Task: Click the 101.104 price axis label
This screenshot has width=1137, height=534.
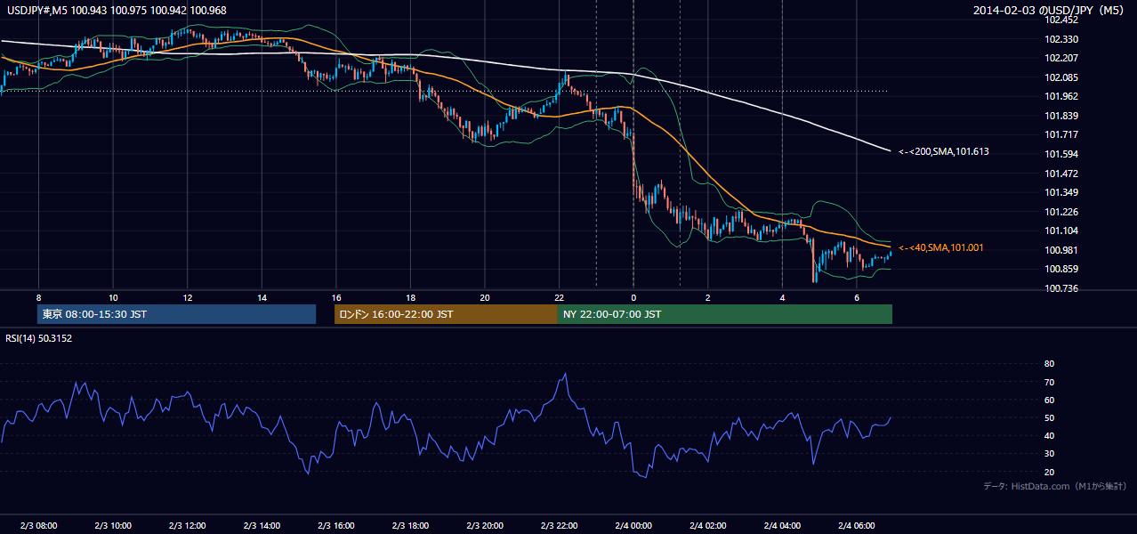Action: (1061, 231)
